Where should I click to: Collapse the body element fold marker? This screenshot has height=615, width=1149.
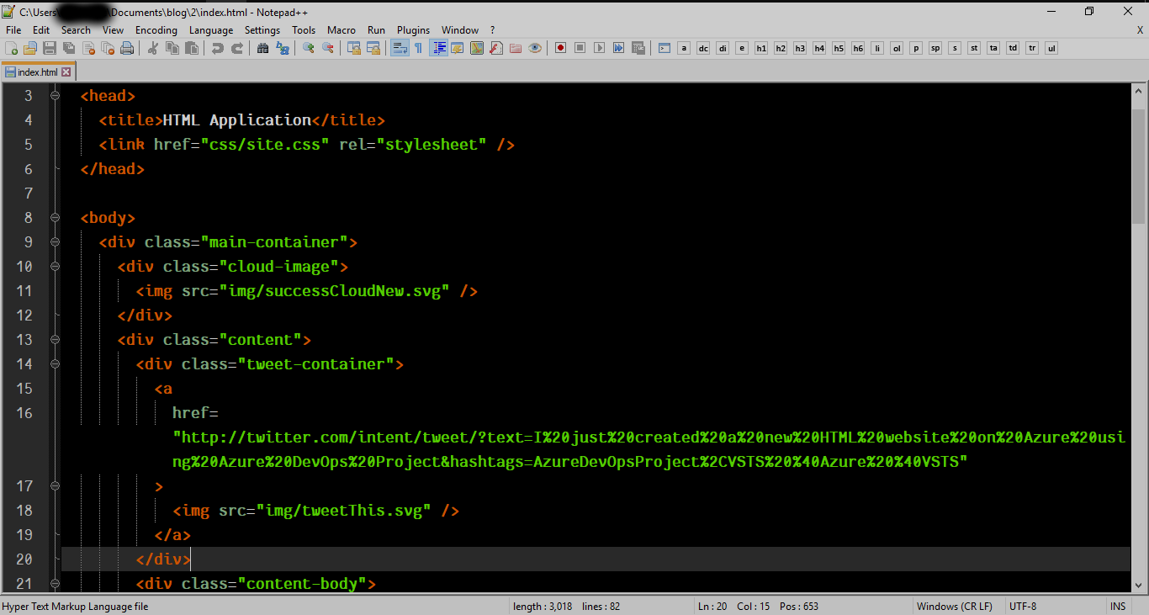55,217
